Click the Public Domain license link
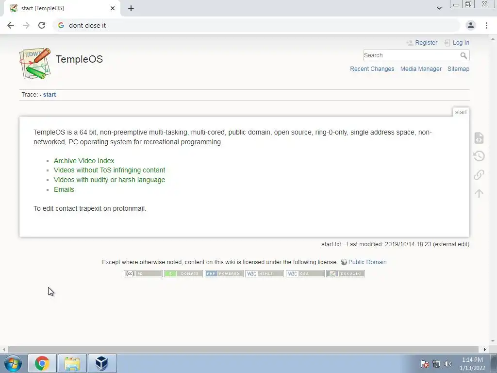This screenshot has height=373, width=497. (367, 262)
